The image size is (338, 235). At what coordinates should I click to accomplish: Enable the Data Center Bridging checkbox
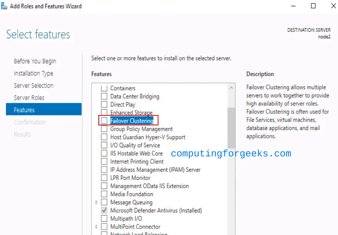(104, 96)
